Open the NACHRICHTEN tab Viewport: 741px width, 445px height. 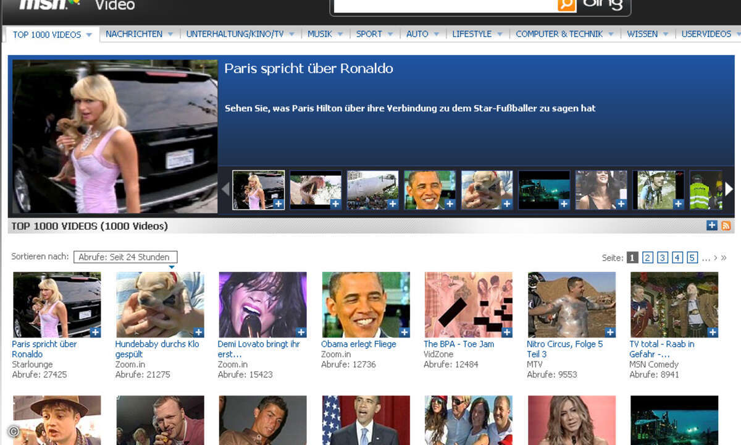(134, 34)
